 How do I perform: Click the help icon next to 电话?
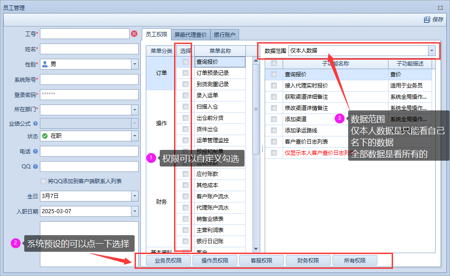pyautogui.click(x=35, y=152)
